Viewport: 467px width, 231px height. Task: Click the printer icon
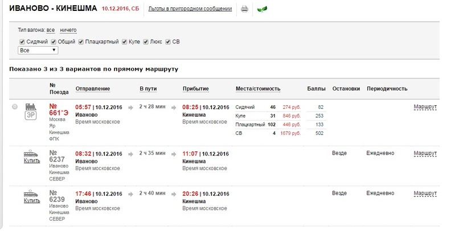click(x=244, y=9)
